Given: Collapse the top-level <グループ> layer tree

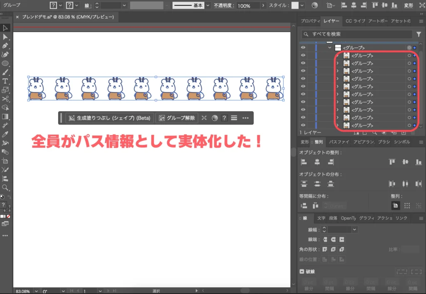Looking at the screenshot, I should pos(329,48).
